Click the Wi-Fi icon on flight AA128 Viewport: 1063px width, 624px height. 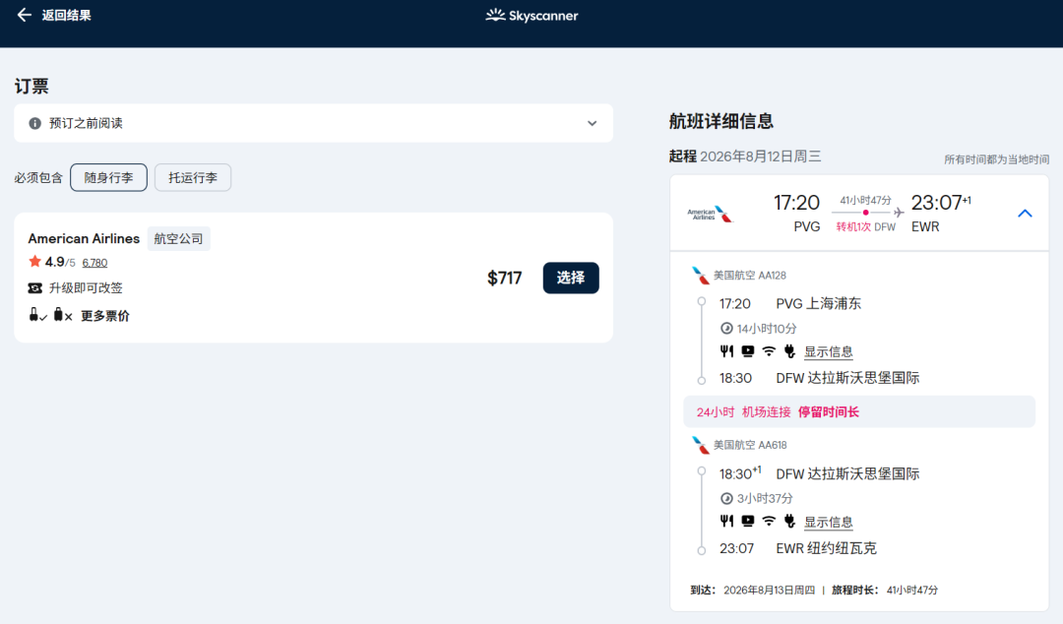769,351
